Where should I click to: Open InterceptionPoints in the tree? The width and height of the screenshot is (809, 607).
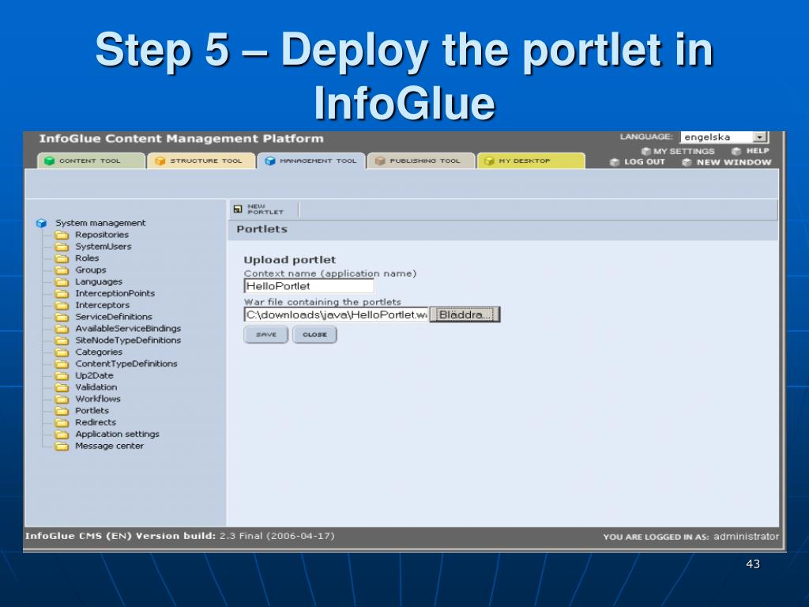115,293
